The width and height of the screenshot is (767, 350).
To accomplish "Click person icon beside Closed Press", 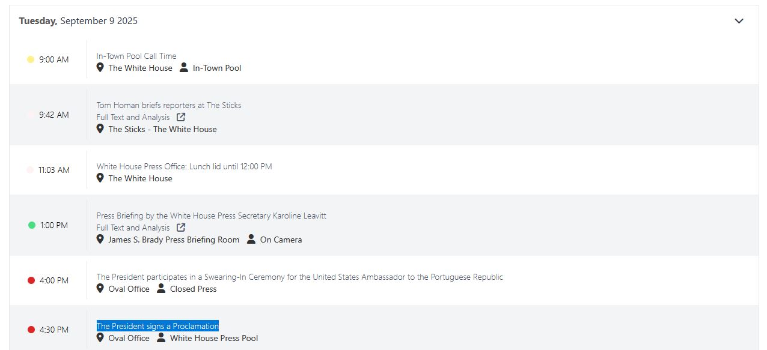I will pyautogui.click(x=161, y=288).
